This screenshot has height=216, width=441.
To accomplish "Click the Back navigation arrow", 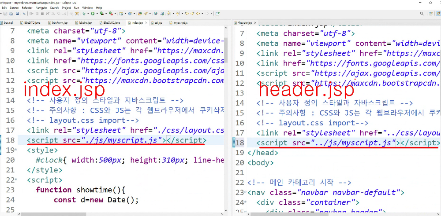I will (198, 13).
